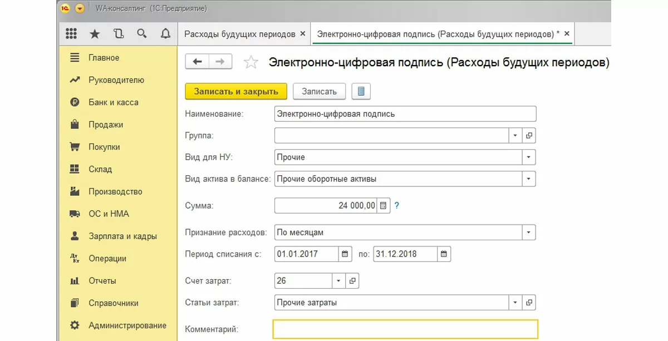
Task: Open the Банк и касса section
Action: (x=113, y=102)
